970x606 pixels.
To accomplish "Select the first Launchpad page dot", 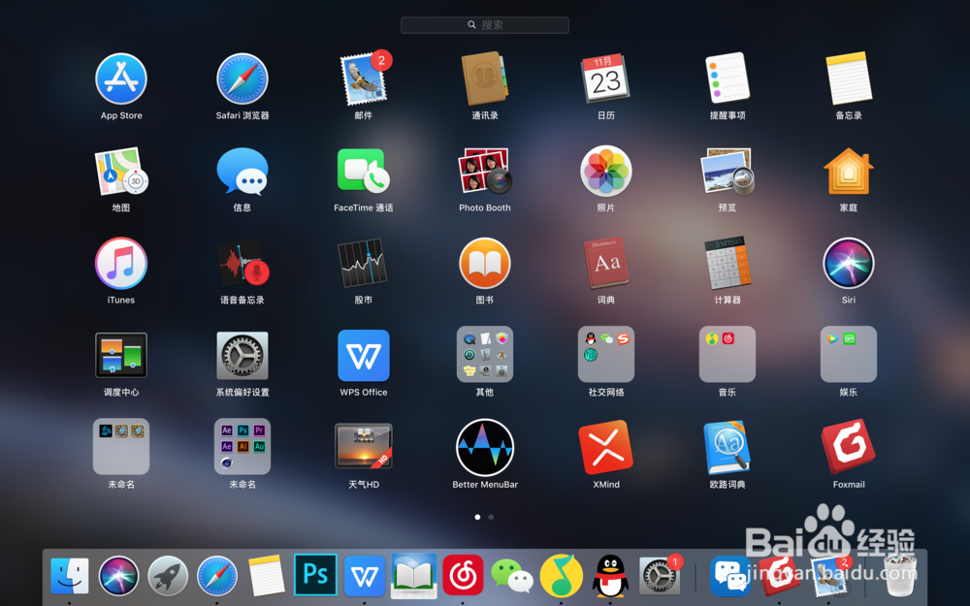I will pyautogui.click(x=477, y=517).
